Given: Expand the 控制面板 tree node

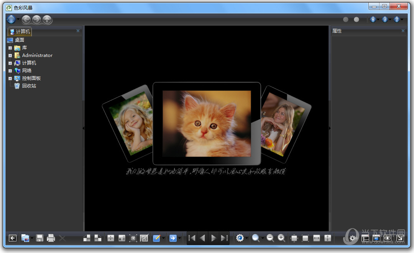Looking at the screenshot, I should click(10, 78).
